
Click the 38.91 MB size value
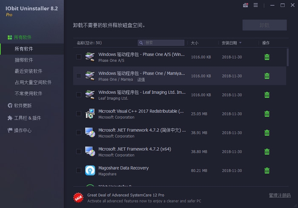coord(199,133)
